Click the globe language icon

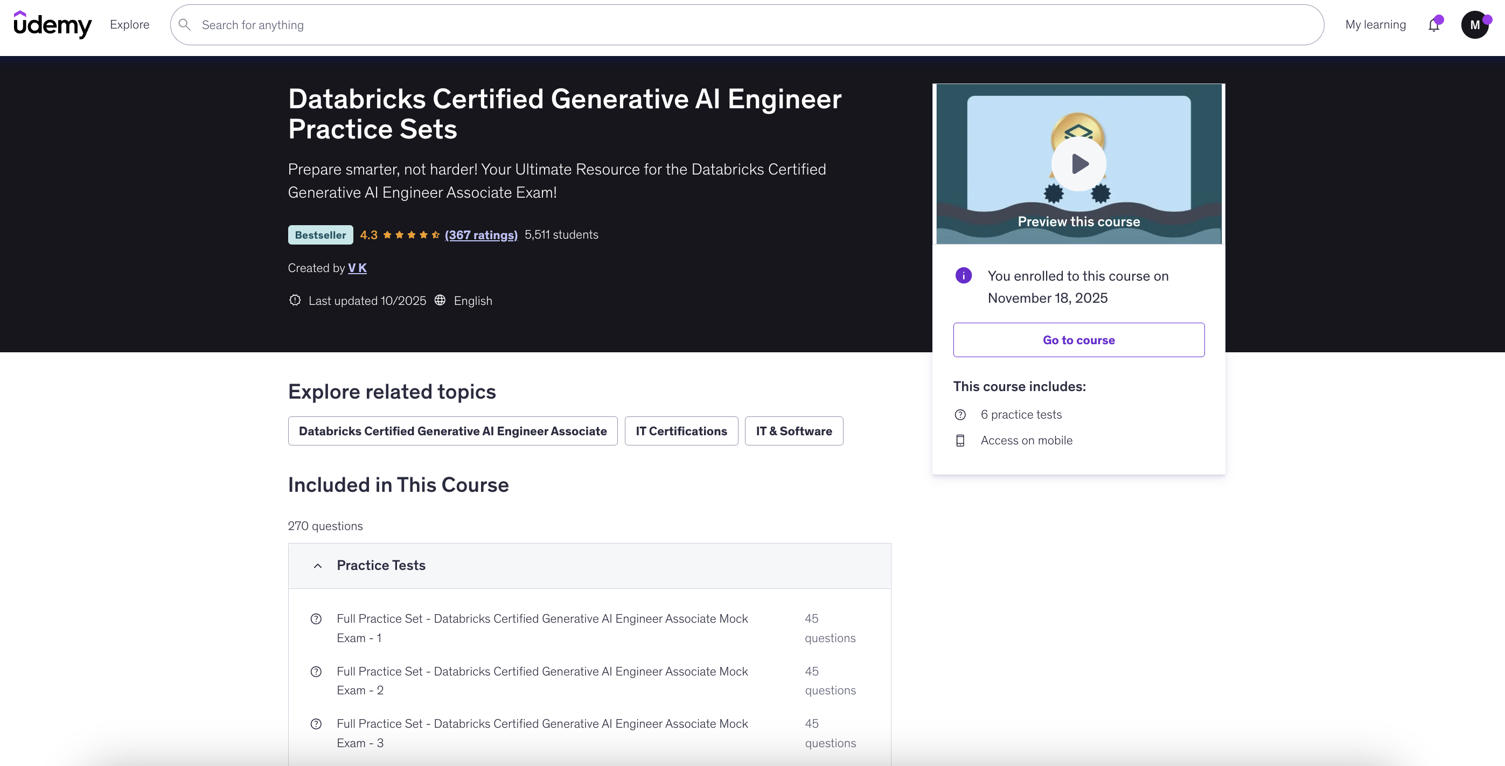point(440,301)
